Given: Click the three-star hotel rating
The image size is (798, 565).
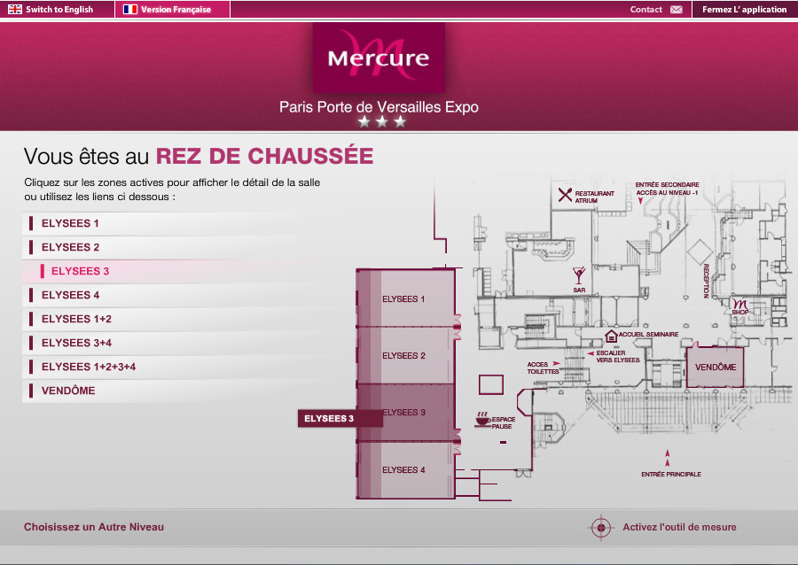Looking at the screenshot, I should [381, 122].
